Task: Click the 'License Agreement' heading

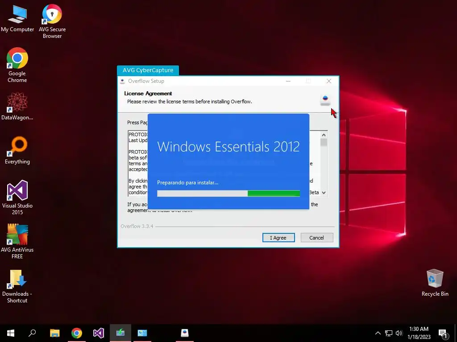Action: pyautogui.click(x=148, y=94)
